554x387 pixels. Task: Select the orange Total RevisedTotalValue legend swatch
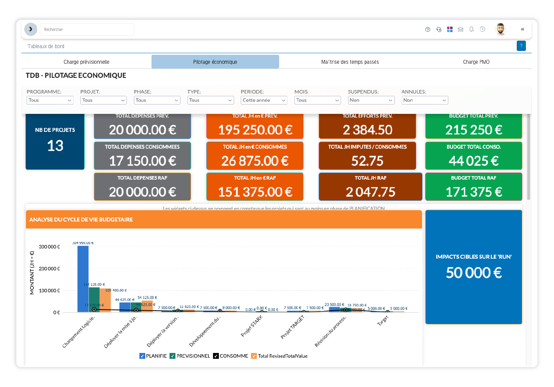pyautogui.click(x=254, y=356)
